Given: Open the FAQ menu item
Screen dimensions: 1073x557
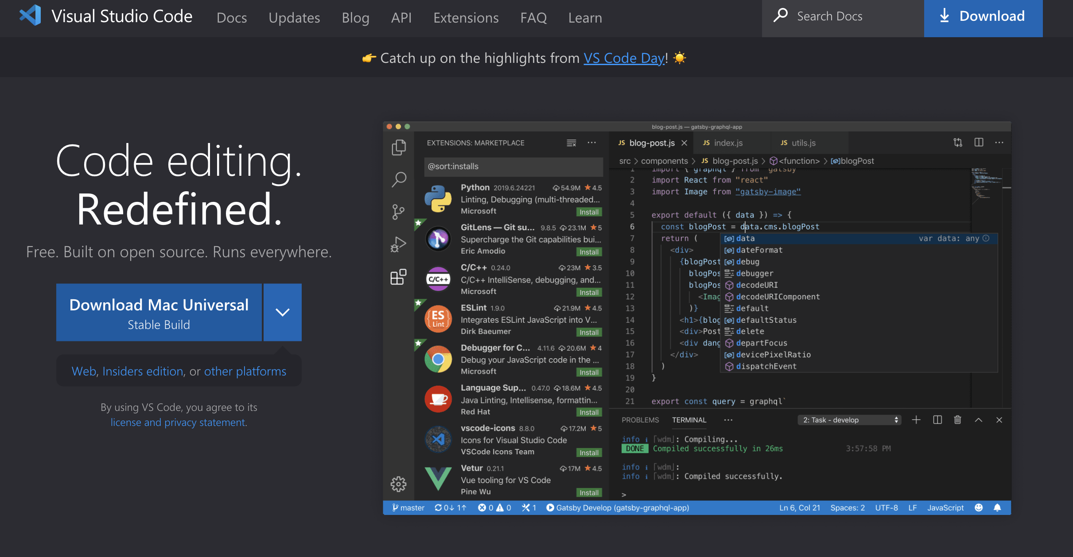Looking at the screenshot, I should click(533, 18).
